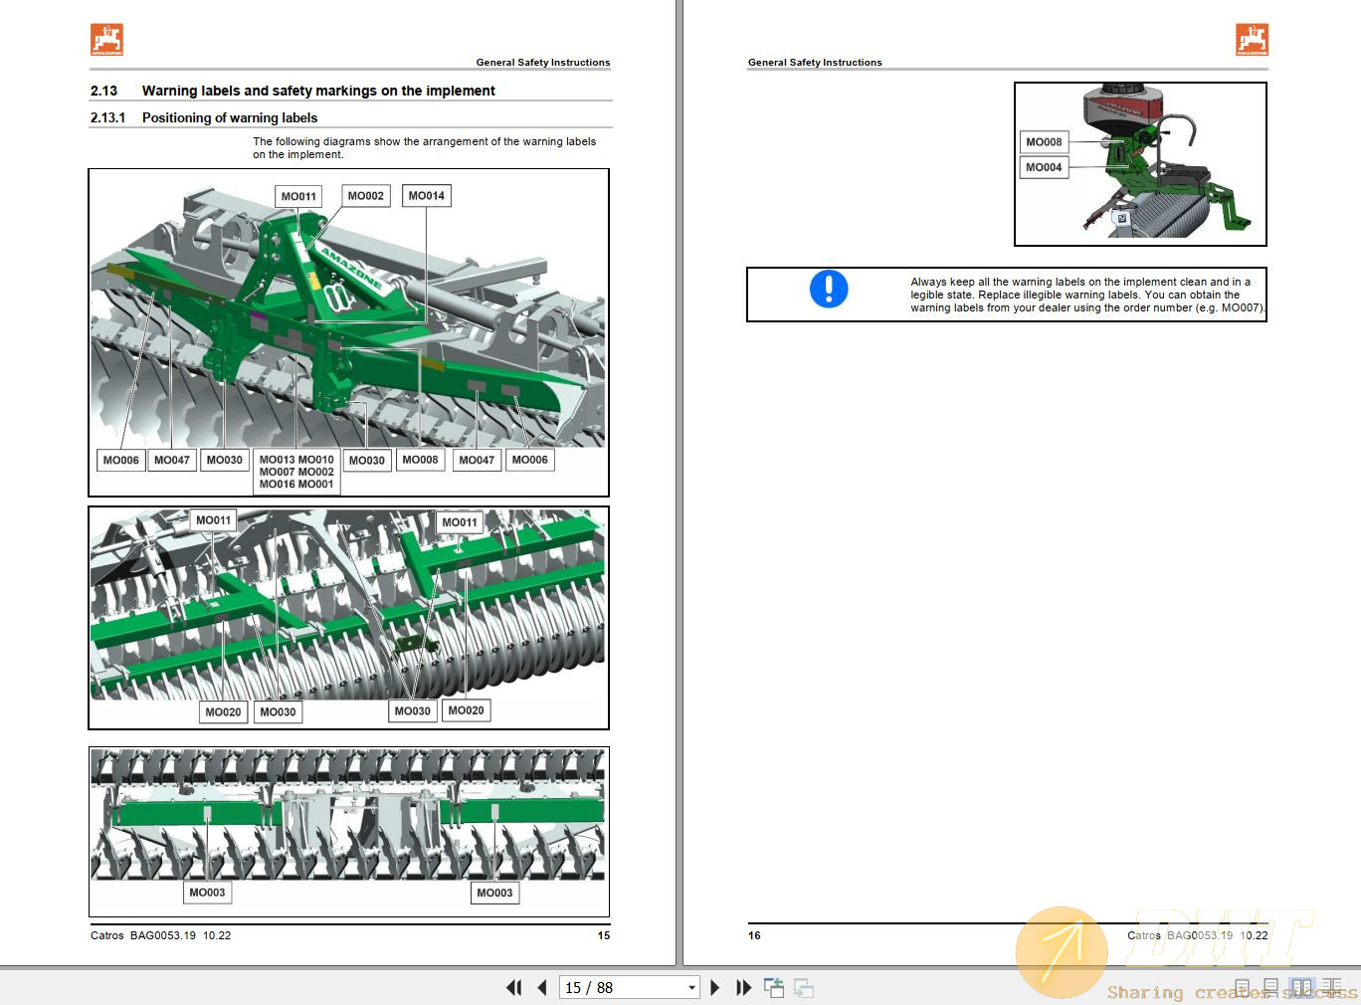Click the middle diagram with MO020 labels
The image size is (1361, 1005).
click(348, 618)
